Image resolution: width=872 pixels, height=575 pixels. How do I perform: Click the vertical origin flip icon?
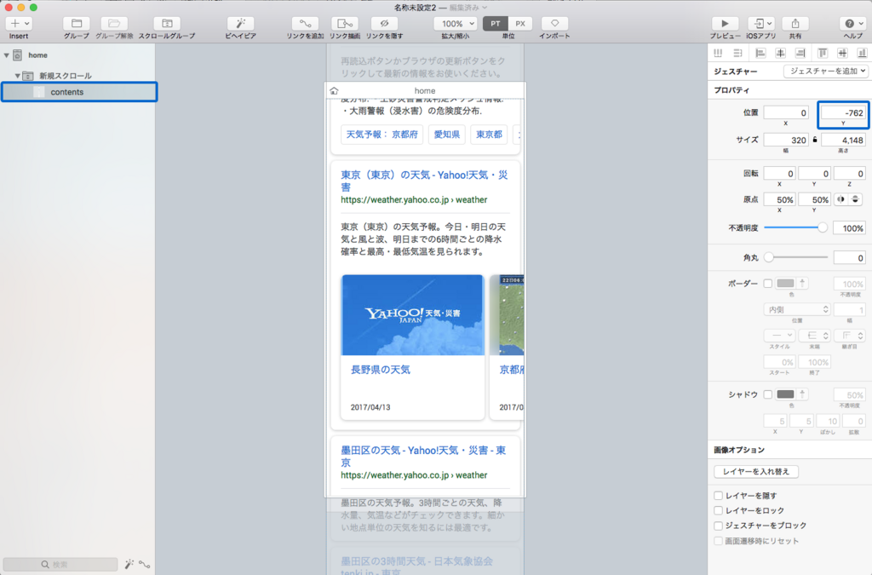coord(855,199)
